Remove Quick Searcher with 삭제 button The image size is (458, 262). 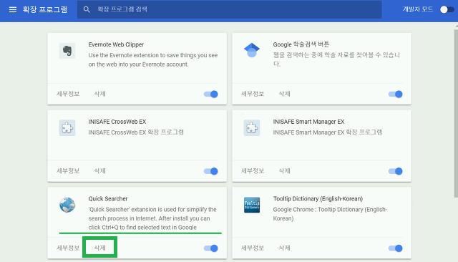click(x=100, y=248)
